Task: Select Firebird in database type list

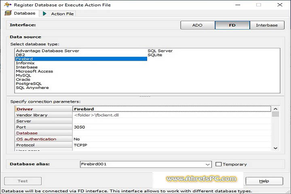Action: click(81, 59)
